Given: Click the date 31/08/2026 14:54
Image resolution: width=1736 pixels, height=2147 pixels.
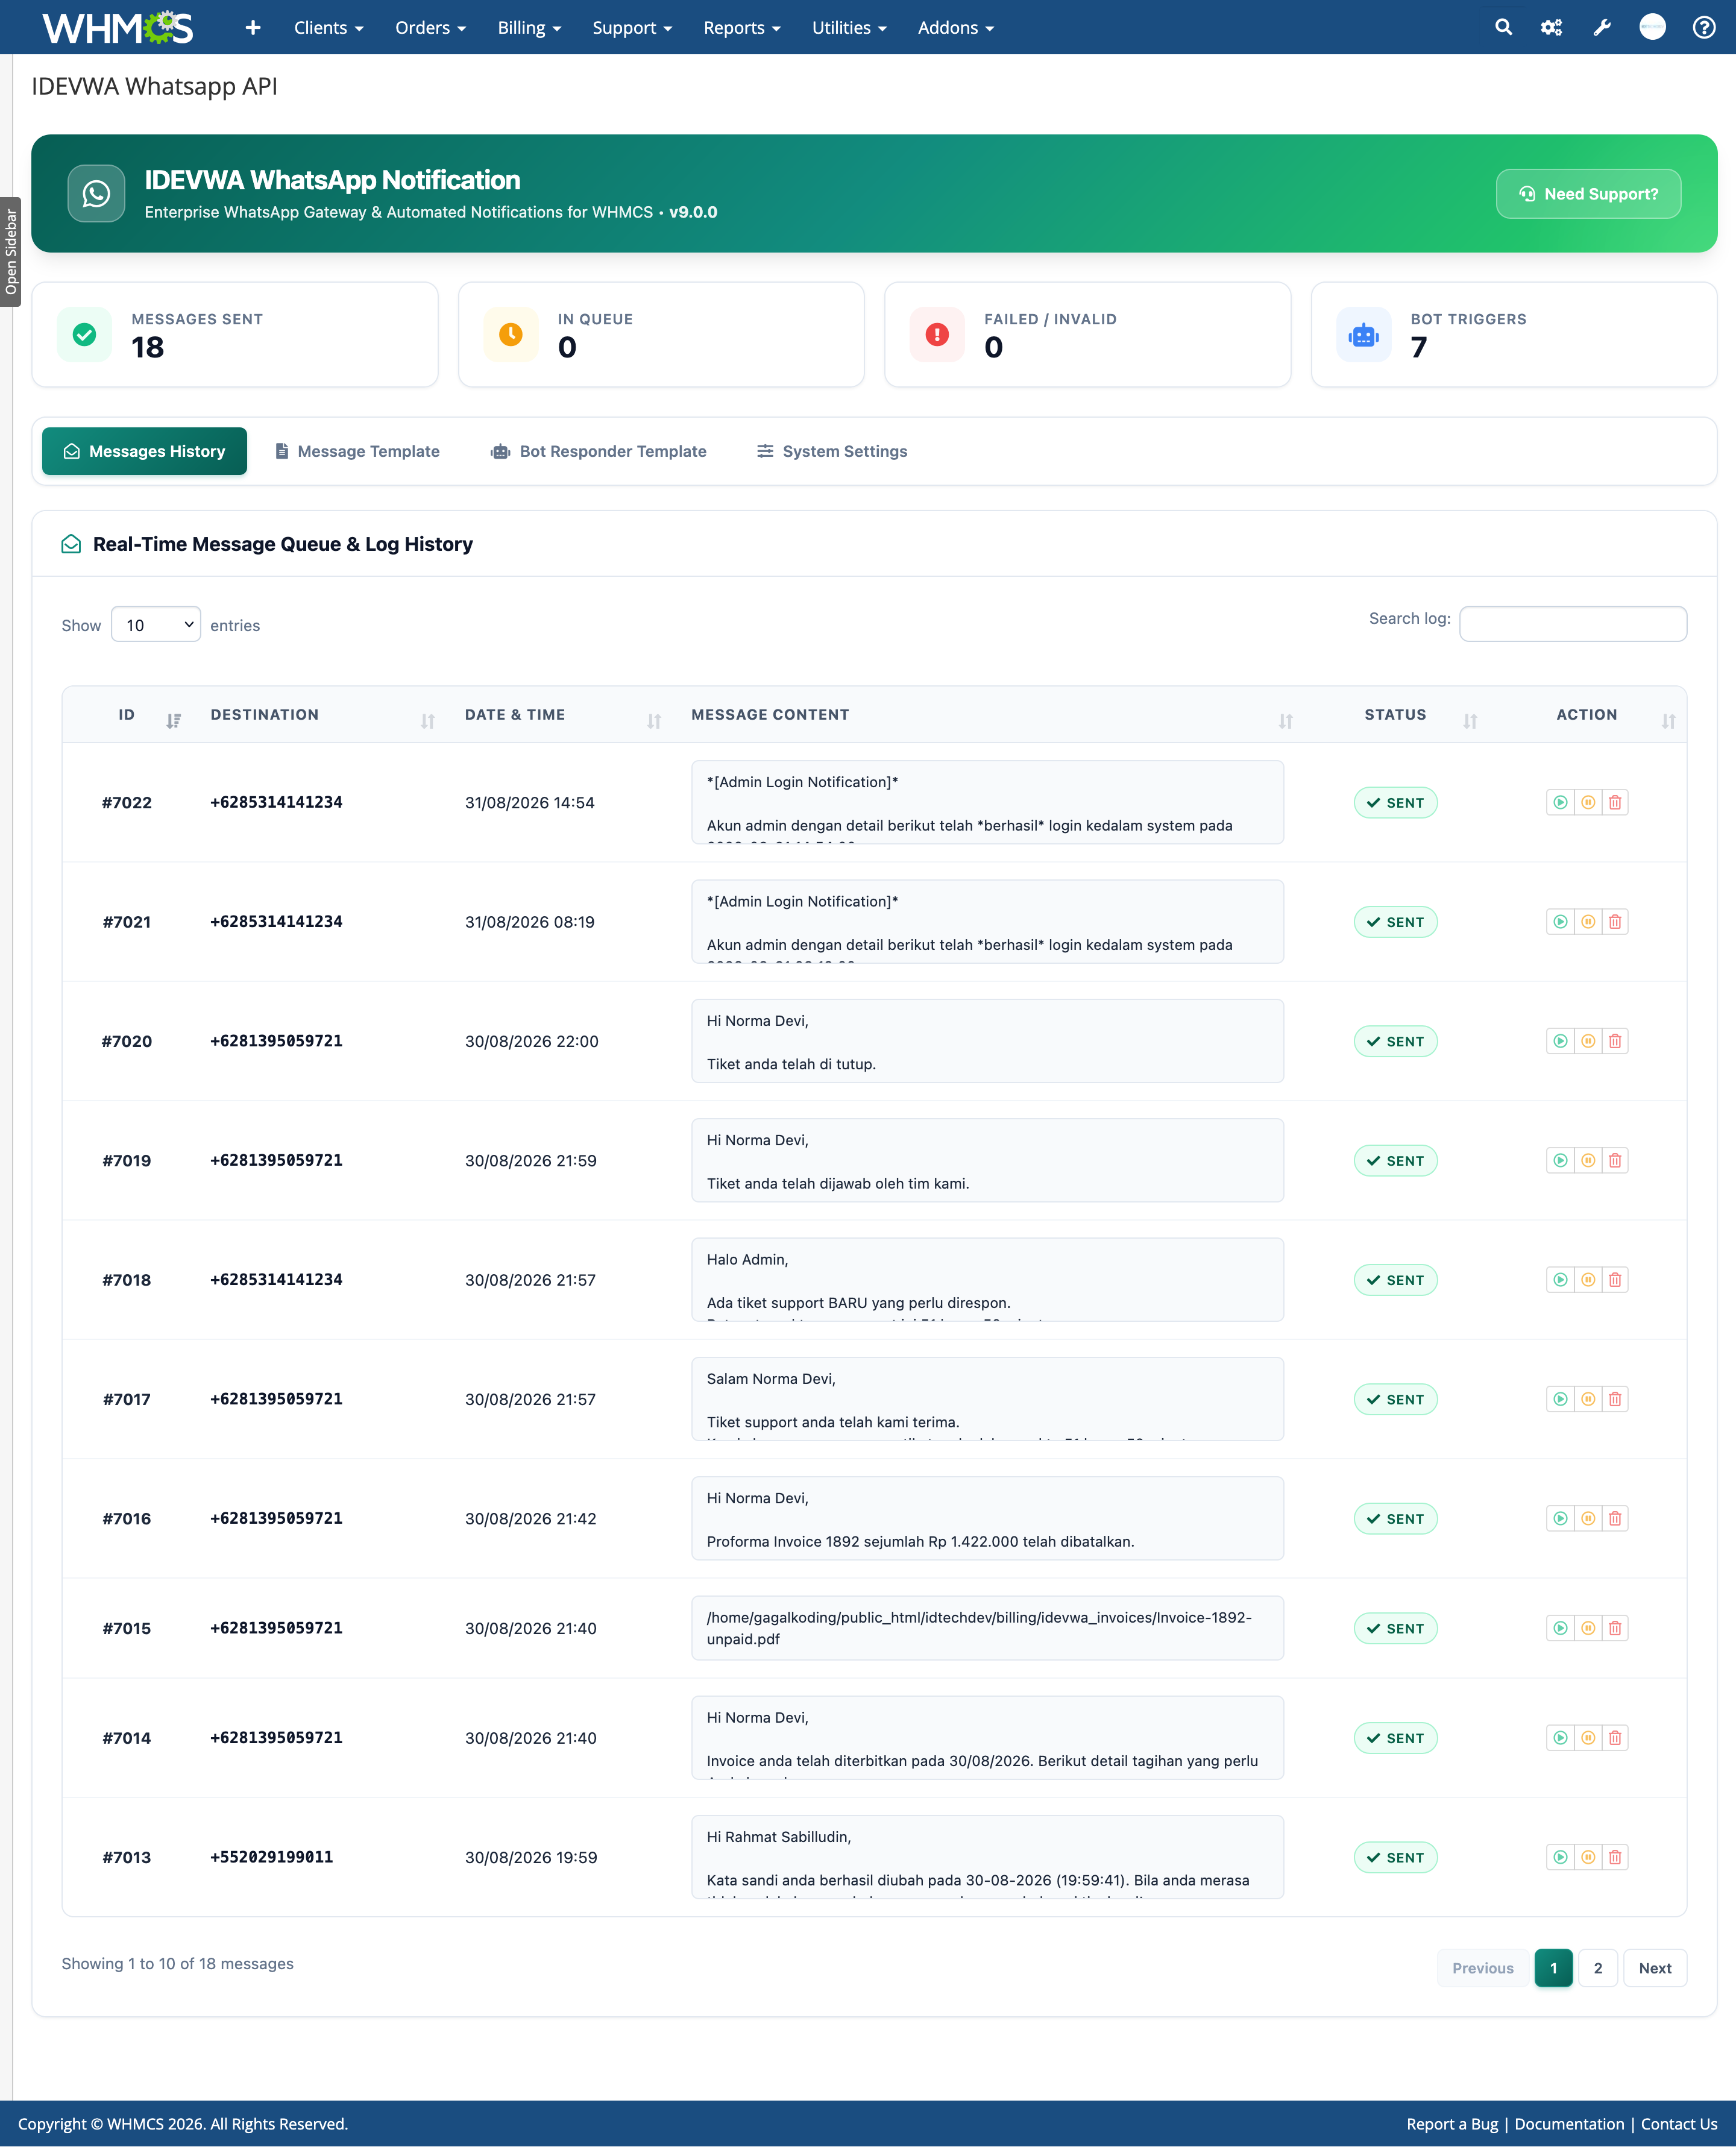Looking at the screenshot, I should tap(529, 802).
